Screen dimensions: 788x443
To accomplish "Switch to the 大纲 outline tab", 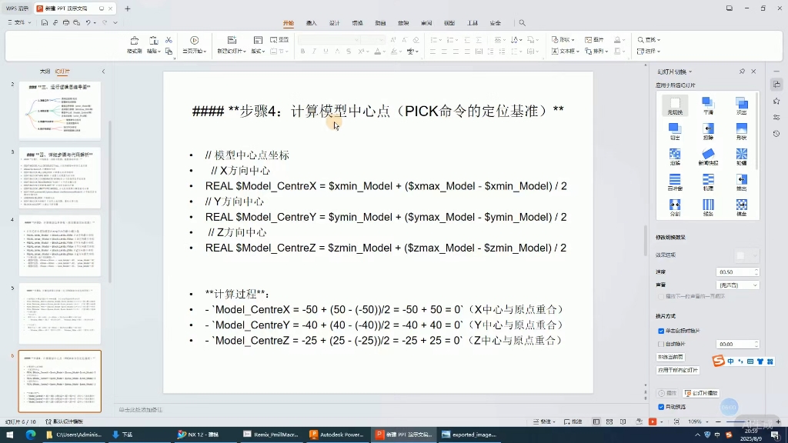I will tap(45, 72).
